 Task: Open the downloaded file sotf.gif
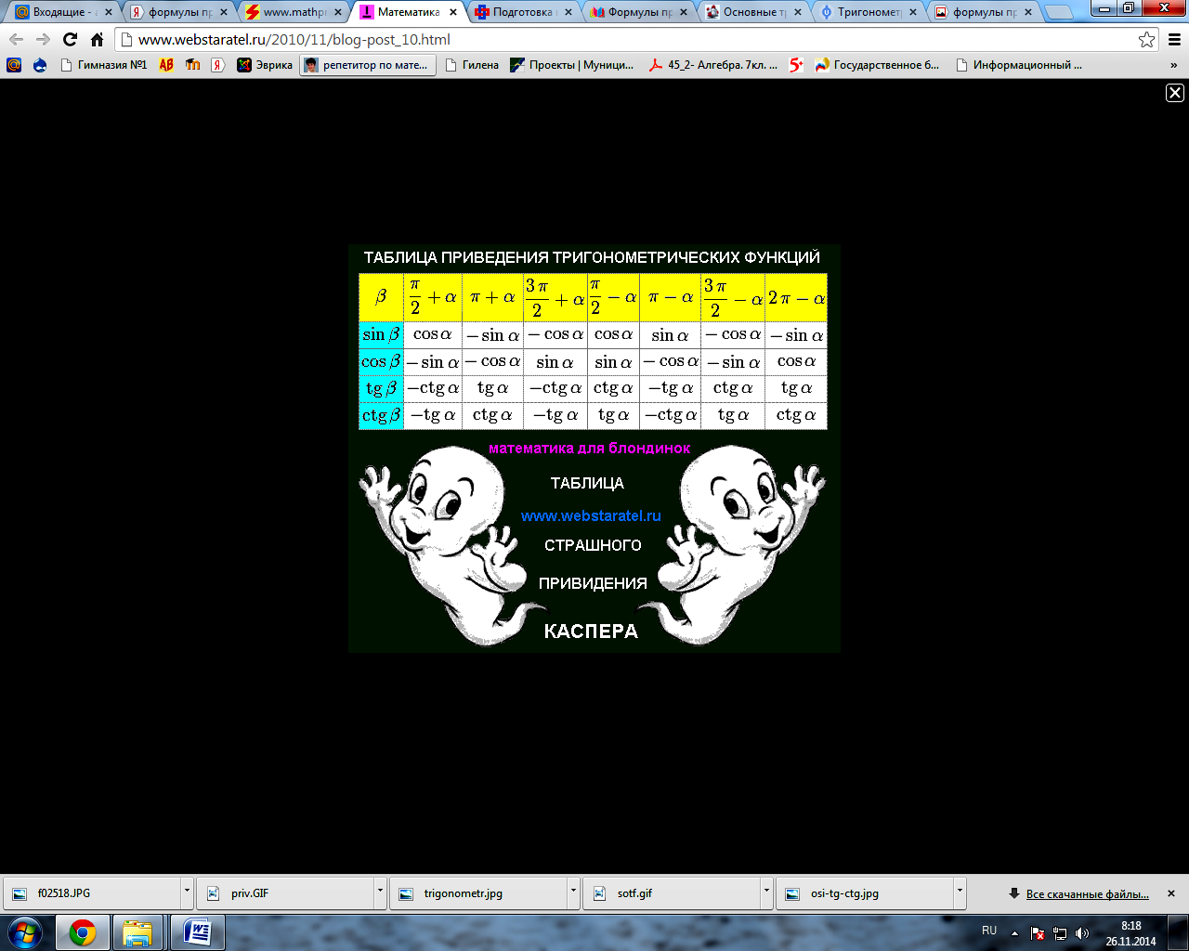[672, 893]
